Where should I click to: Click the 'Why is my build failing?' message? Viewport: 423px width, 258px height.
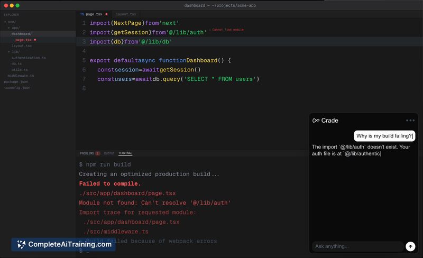tap(384, 136)
